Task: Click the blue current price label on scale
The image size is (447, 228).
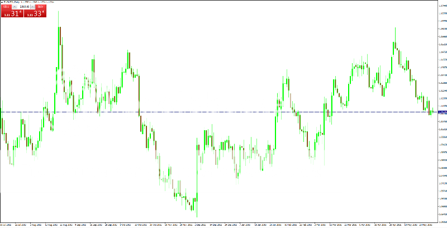Action: [443, 112]
